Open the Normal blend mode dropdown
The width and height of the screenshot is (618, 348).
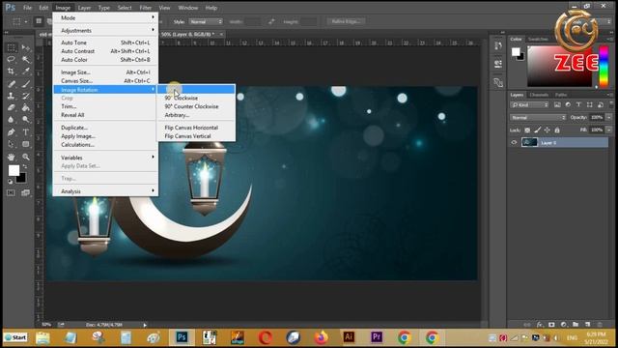click(x=538, y=118)
